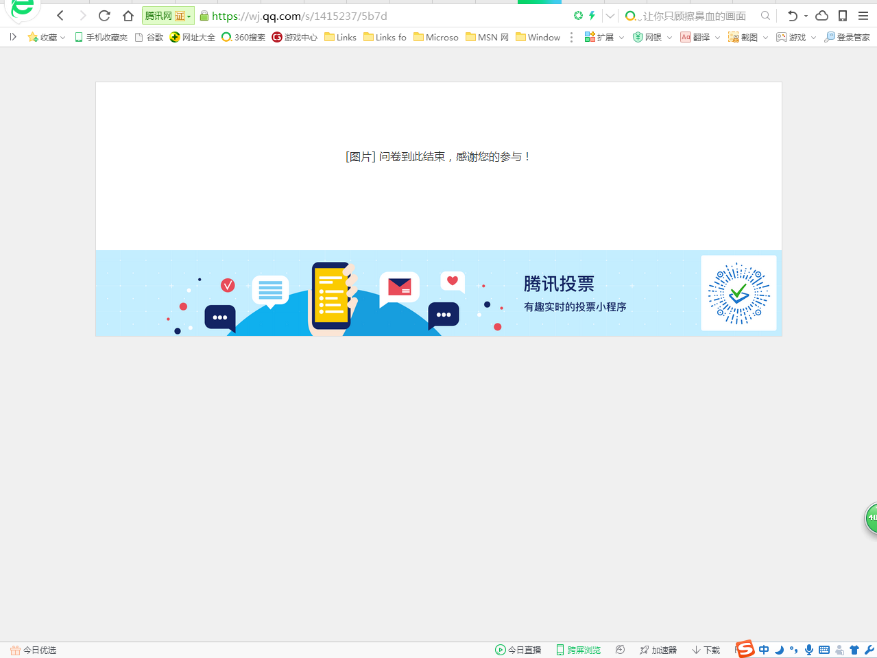Open 360搜索 bookmark

coord(243,37)
